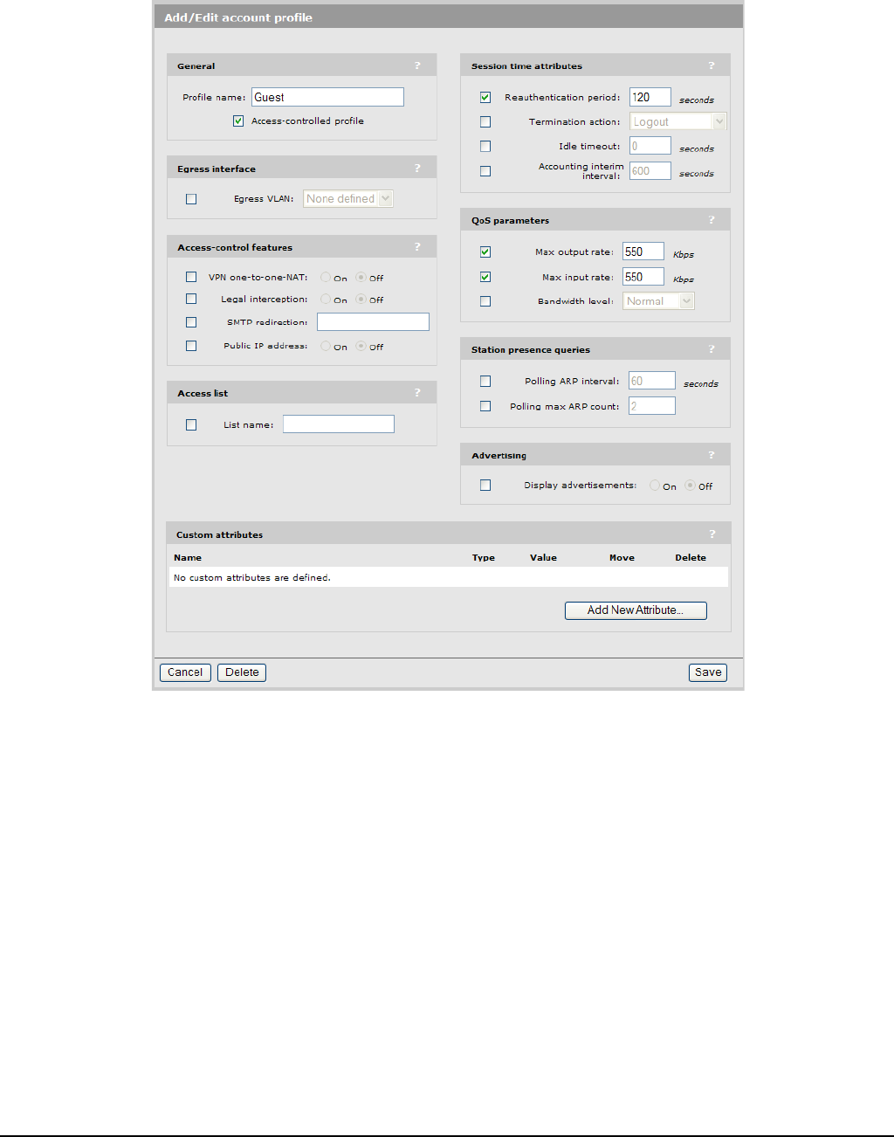This screenshot has width=894, height=1137.
Task: Enable VPN one-to-one-NAT checkbox
Action: (191, 277)
